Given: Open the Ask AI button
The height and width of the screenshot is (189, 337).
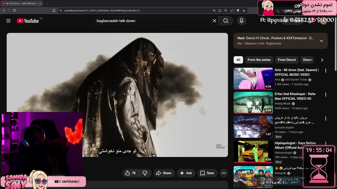Looking at the screenshot, I should 186,173.
